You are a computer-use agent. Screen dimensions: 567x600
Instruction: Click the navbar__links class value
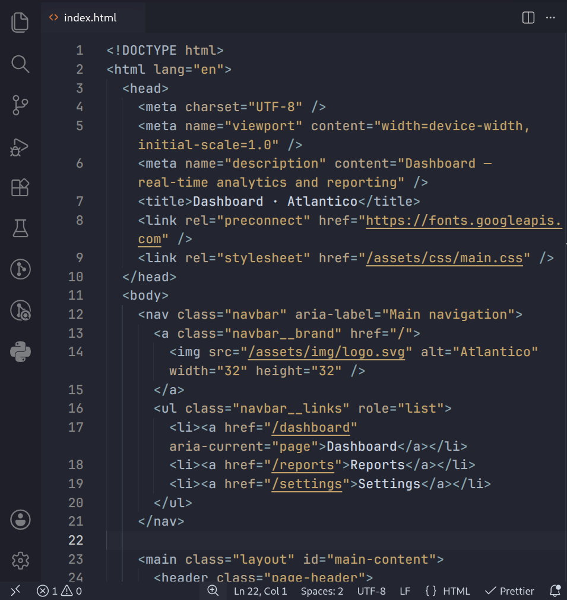291,409
